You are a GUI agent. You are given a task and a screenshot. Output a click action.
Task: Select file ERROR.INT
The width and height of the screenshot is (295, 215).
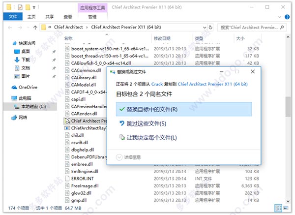[83, 179]
